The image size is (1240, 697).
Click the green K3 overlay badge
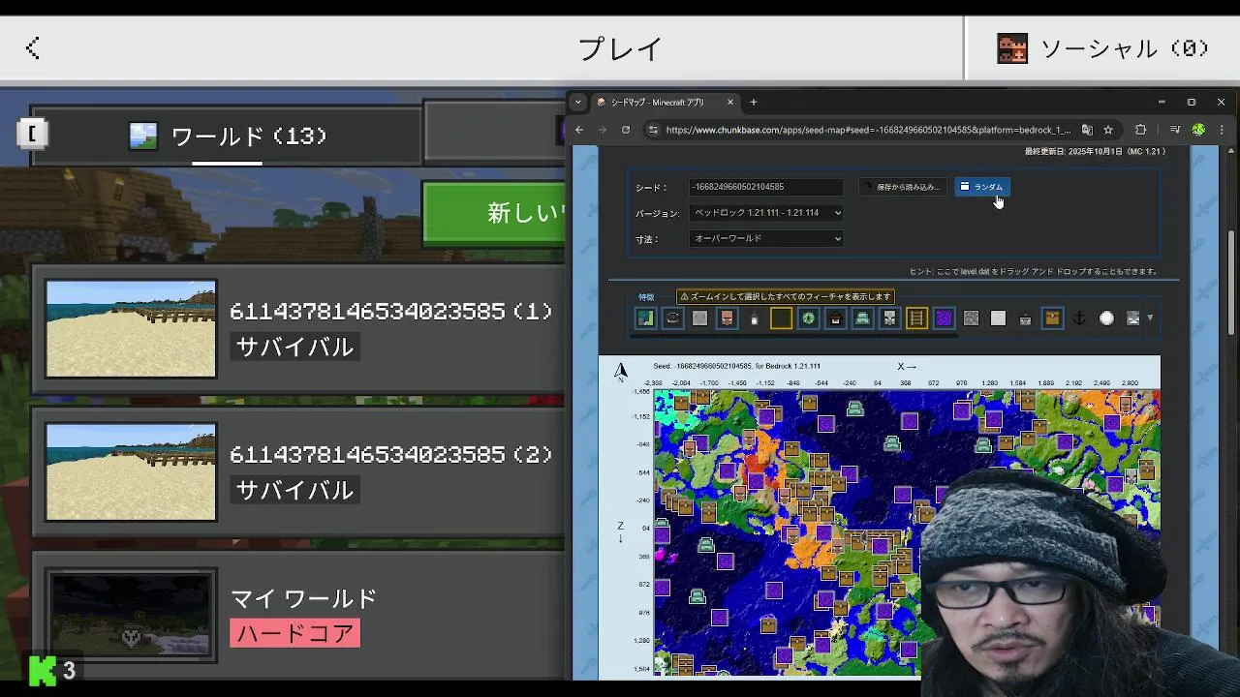[x=52, y=670]
